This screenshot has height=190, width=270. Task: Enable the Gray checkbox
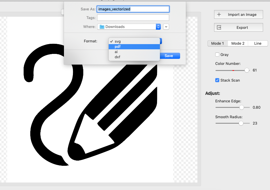click(217, 54)
